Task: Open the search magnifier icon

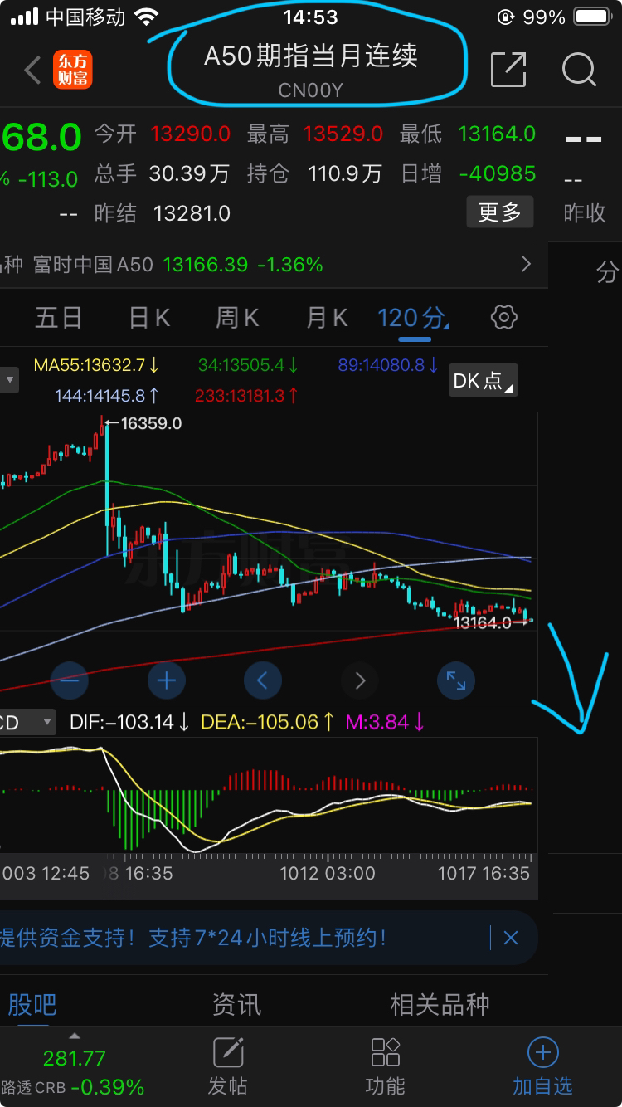Action: point(579,70)
